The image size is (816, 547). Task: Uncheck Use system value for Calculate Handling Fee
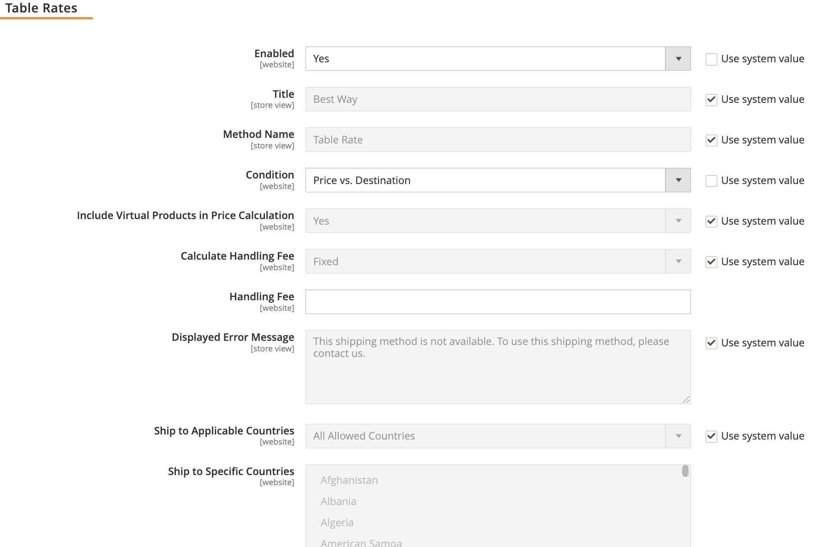pyautogui.click(x=711, y=262)
